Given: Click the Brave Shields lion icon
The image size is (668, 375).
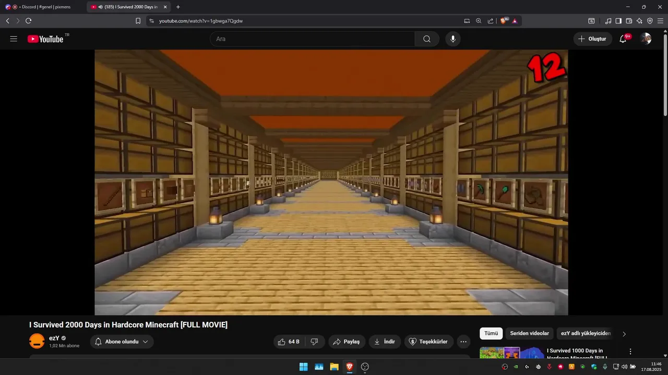Looking at the screenshot, I should pyautogui.click(x=504, y=21).
